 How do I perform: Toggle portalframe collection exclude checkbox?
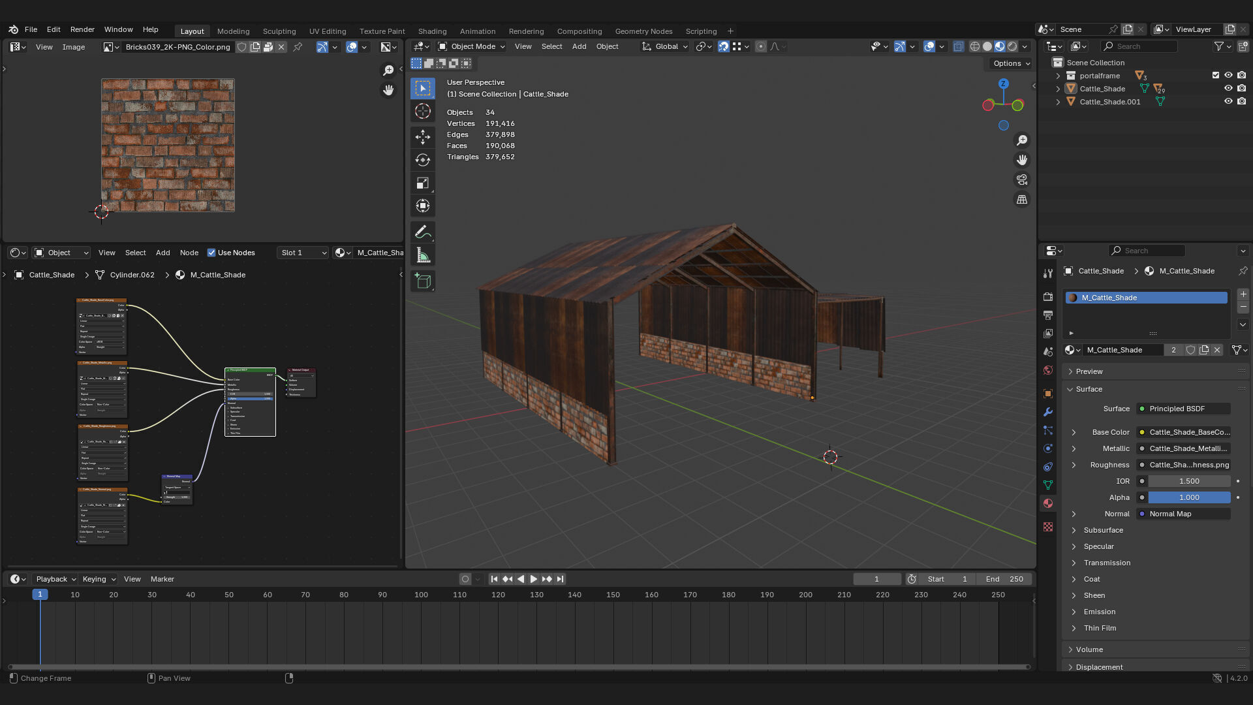coord(1216,76)
